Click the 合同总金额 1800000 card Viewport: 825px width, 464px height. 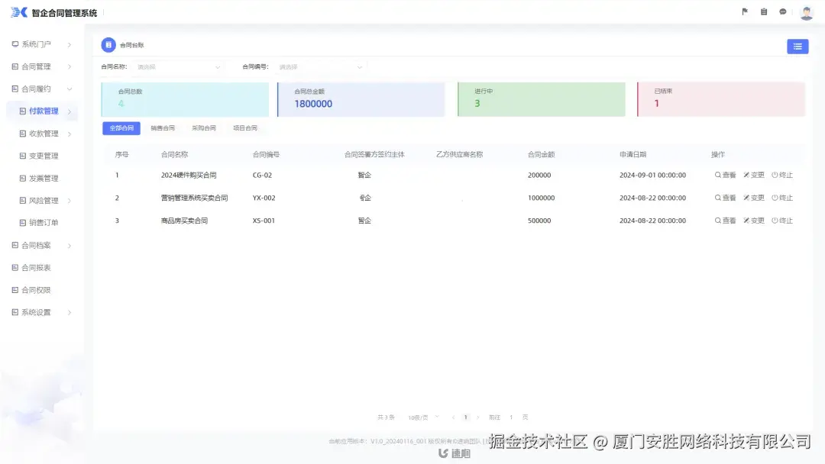point(361,99)
